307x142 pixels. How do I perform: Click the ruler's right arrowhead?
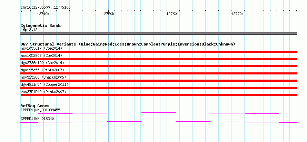[x=296, y=11]
